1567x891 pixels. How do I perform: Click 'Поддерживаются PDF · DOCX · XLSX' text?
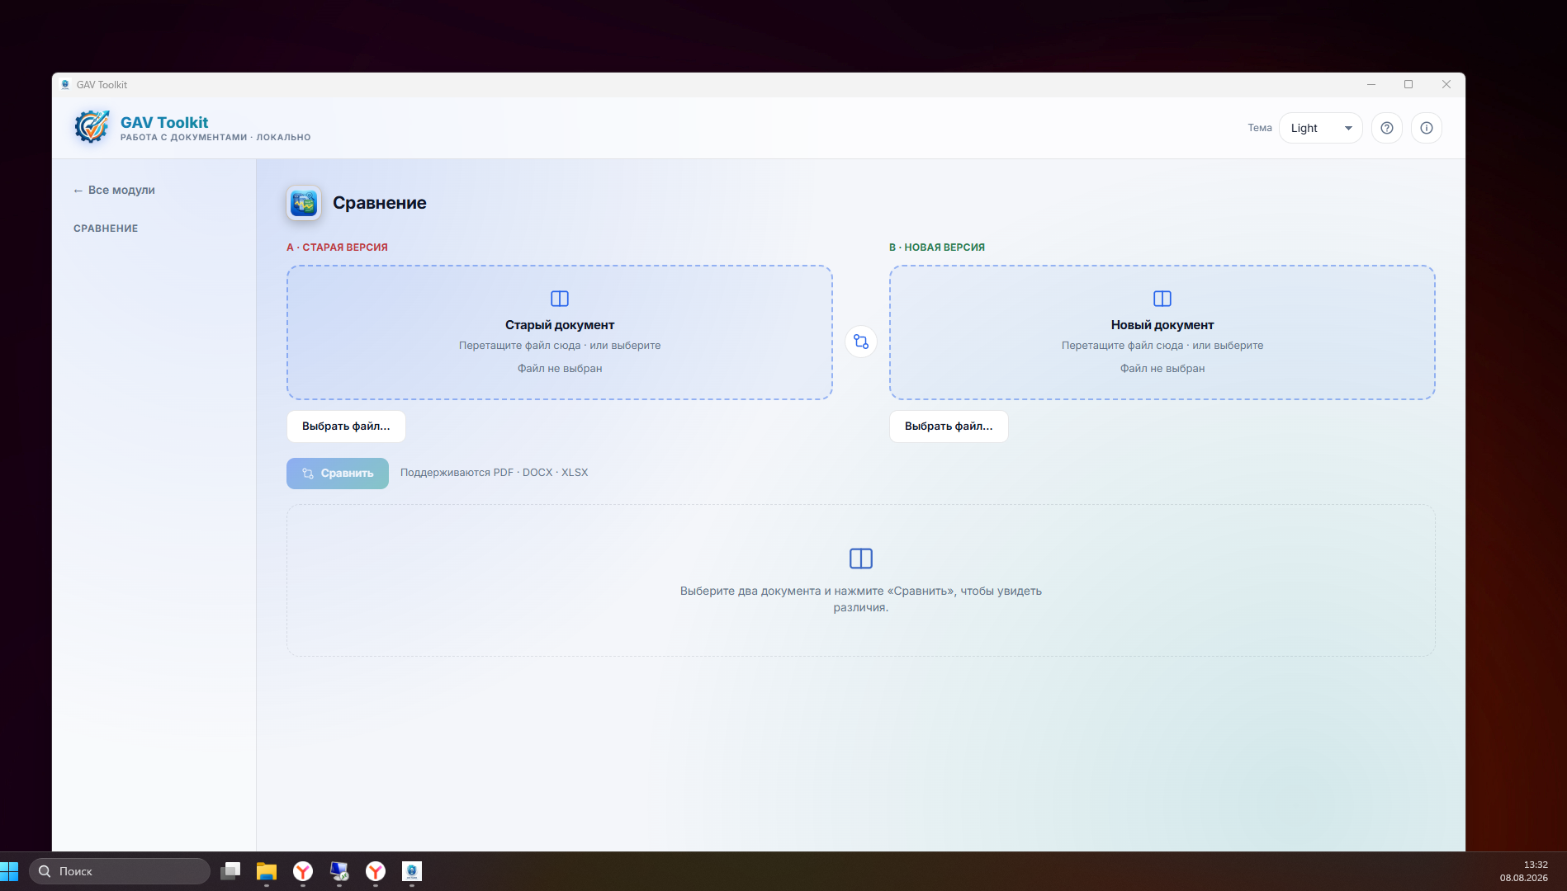pos(495,473)
